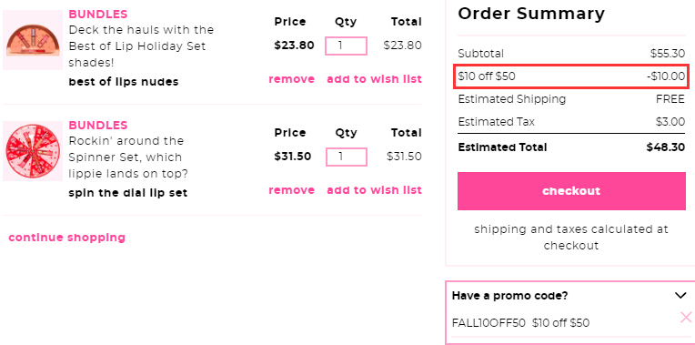This screenshot has height=345, width=695.
Task: Click the $10 off $50 discount line
Action: (571, 76)
